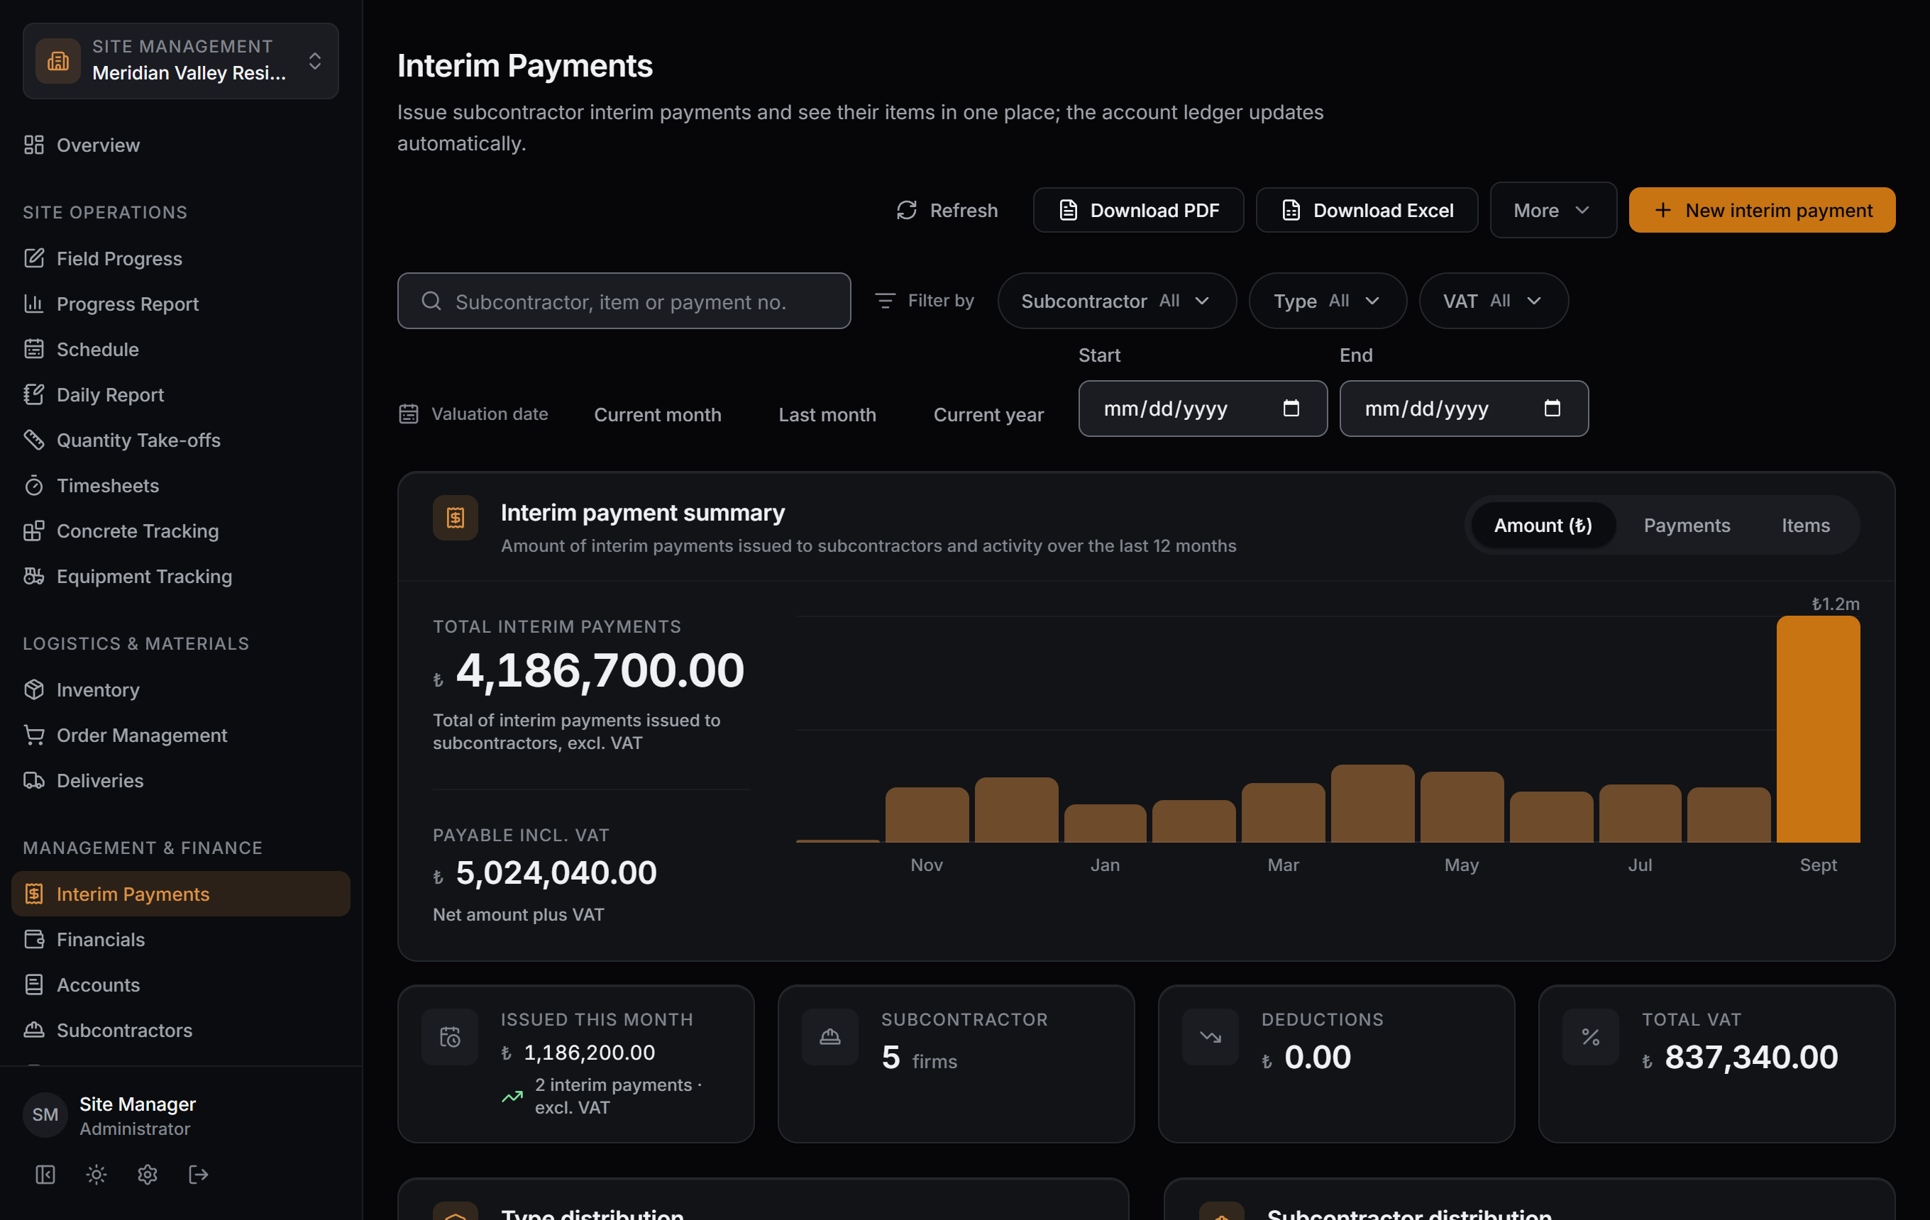
Task: Switch chart to Payments view
Action: click(1687, 526)
